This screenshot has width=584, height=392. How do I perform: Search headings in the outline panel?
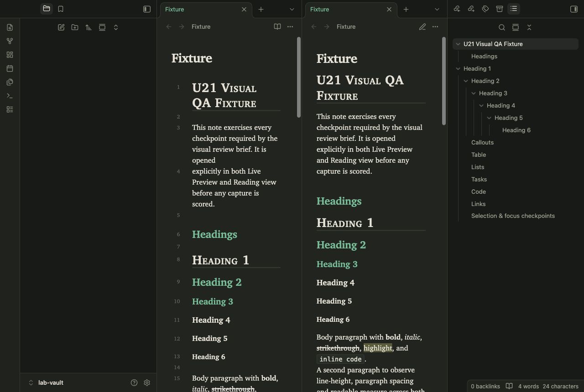[502, 27]
